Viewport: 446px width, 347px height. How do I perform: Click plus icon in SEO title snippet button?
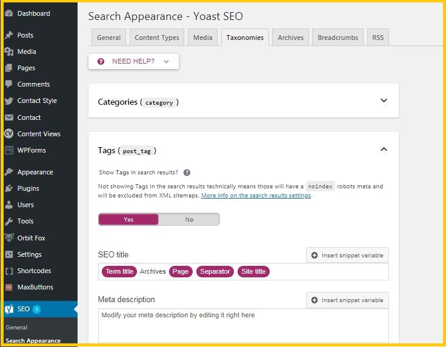pos(315,255)
